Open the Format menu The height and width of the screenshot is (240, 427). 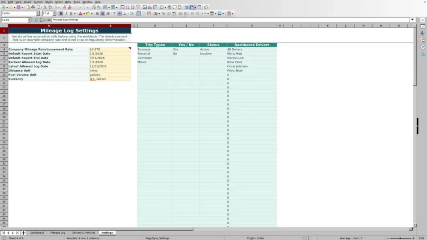click(x=38, y=2)
